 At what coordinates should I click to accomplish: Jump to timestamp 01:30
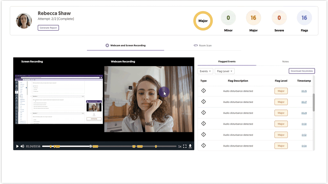(x=304, y=124)
